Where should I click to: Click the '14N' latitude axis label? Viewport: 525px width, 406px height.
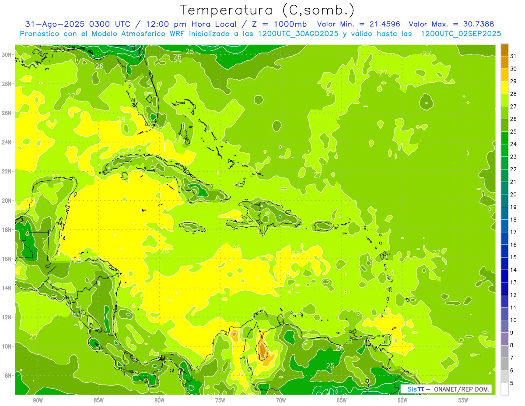(x=7, y=288)
